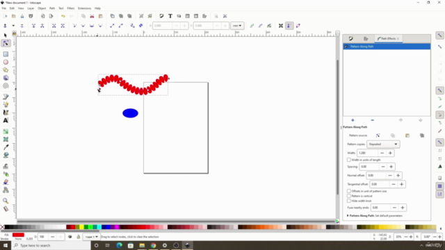Check Hide width knot option
The width and height of the screenshot is (445, 250).
(349, 201)
